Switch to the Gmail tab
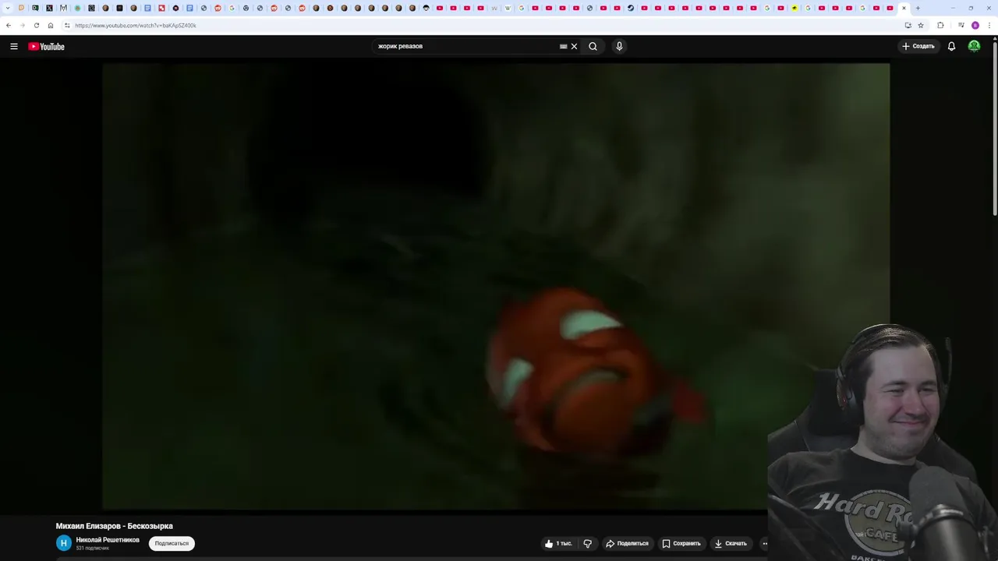Screen dimensions: 998x561 [x=63, y=8]
